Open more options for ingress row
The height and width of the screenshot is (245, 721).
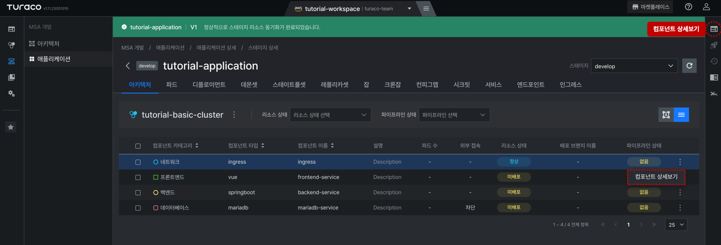[x=680, y=162]
